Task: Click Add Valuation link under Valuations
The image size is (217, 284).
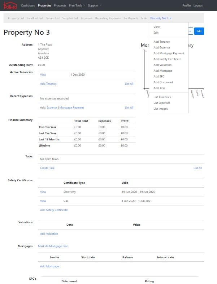Action: 49,234
